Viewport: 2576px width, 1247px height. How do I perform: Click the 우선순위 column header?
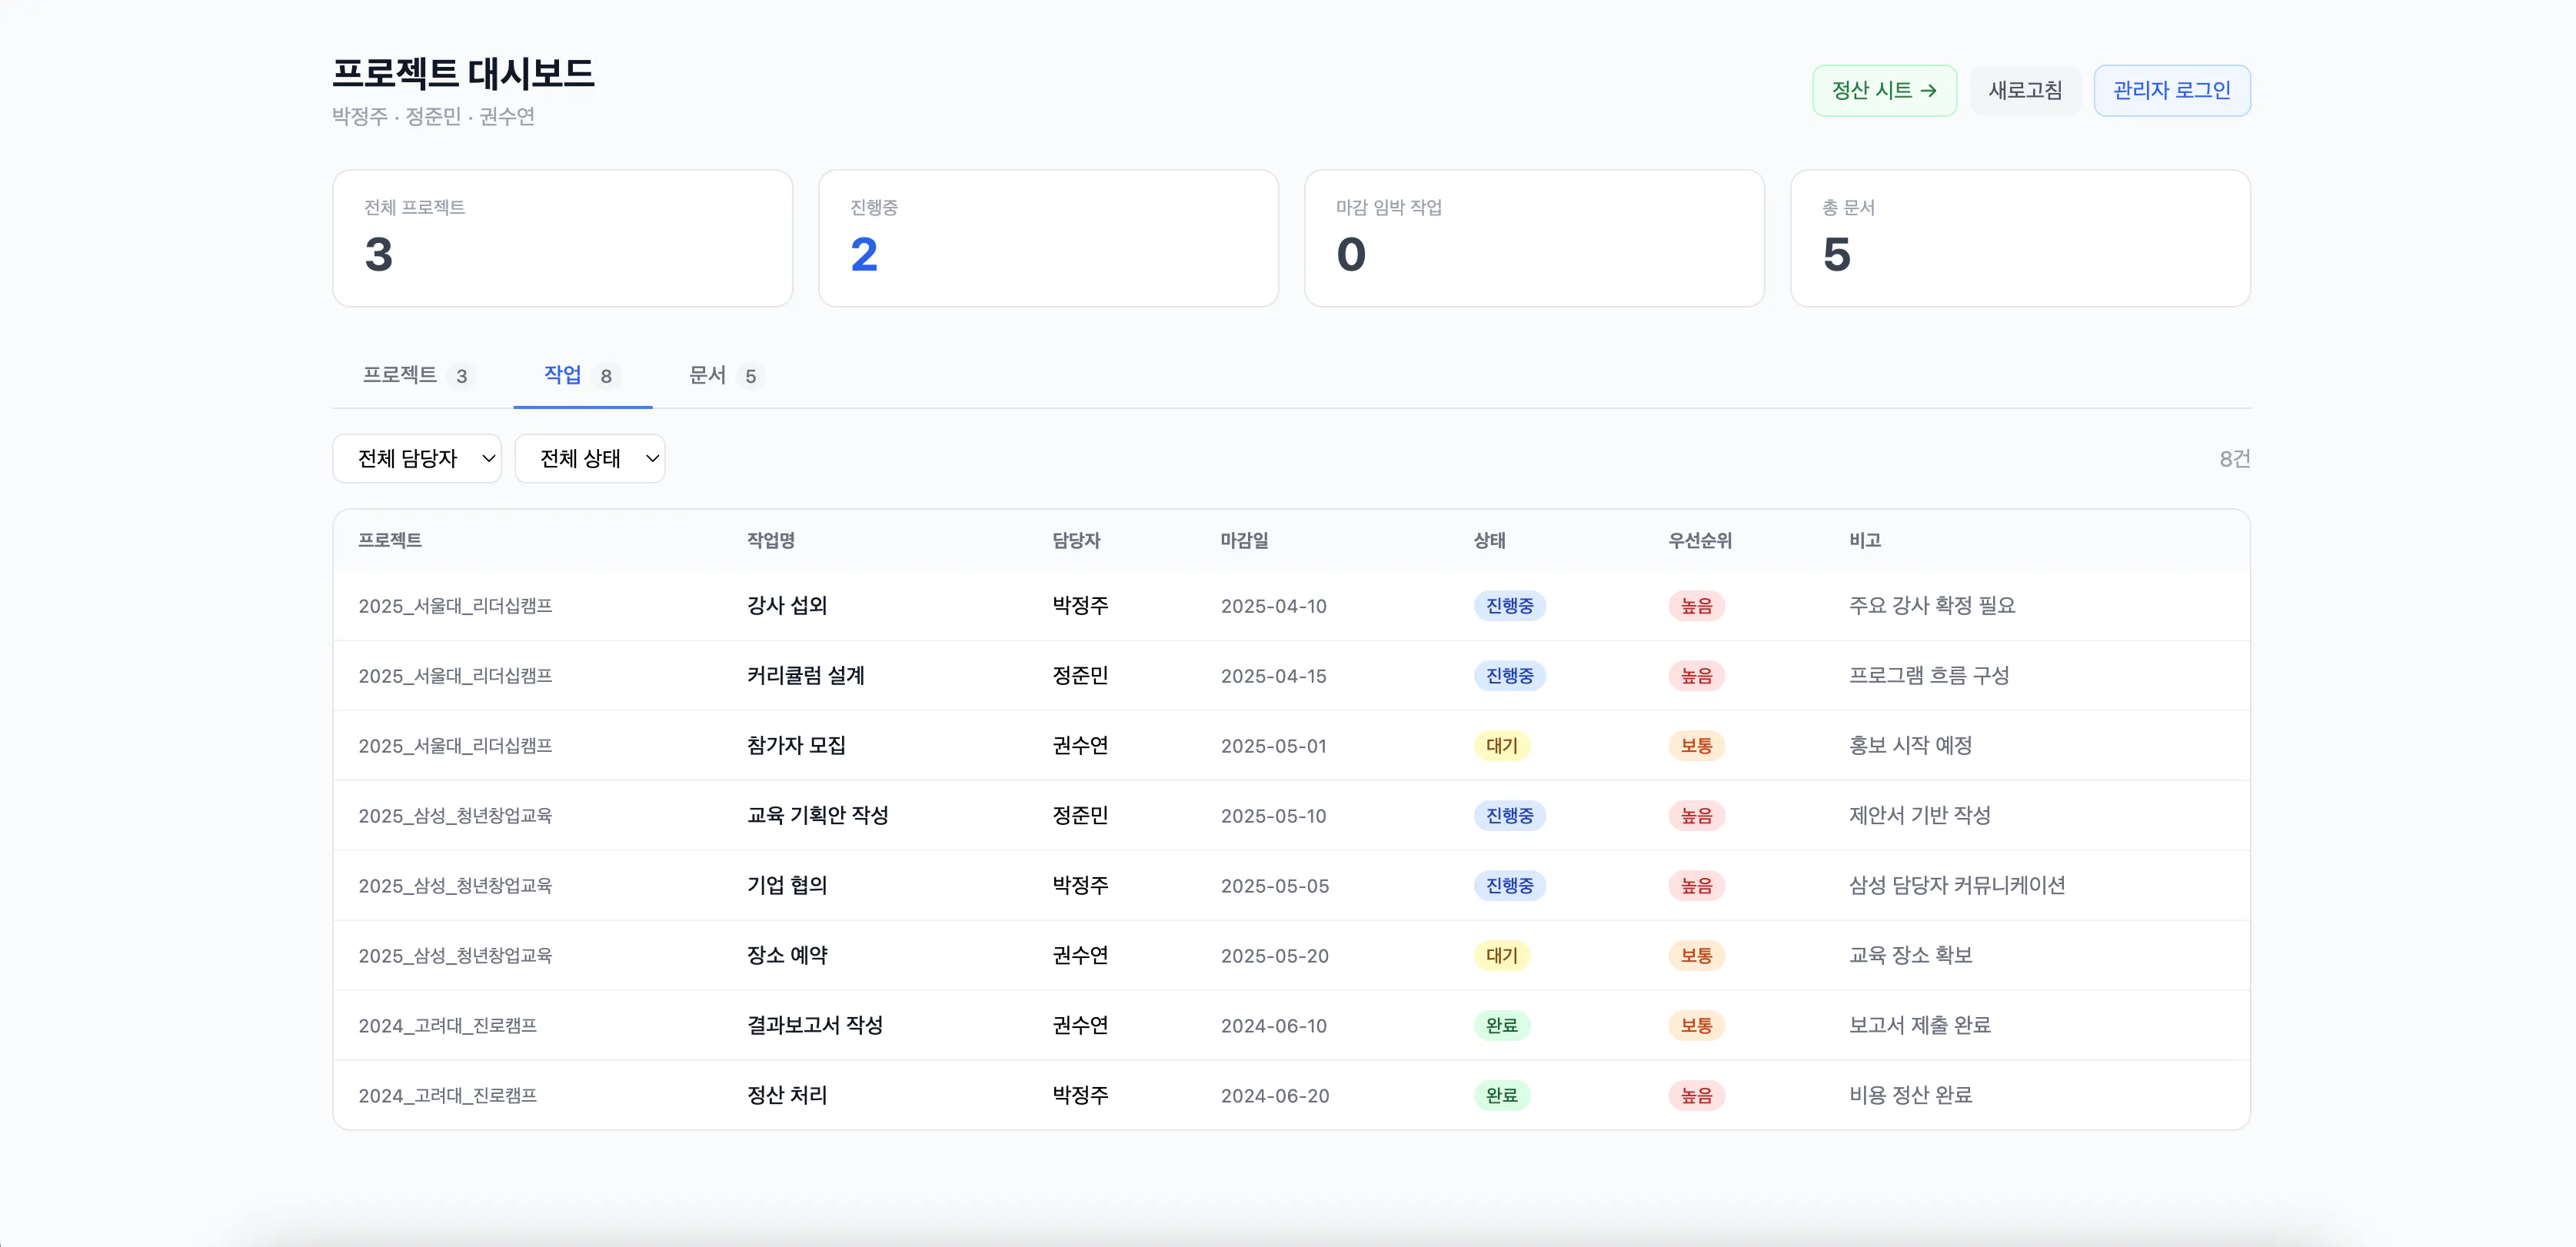click(x=1700, y=541)
